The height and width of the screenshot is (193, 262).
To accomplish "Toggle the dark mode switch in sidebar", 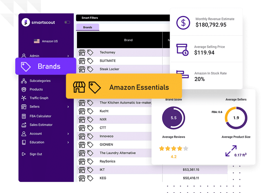I will tap(67, 22).
